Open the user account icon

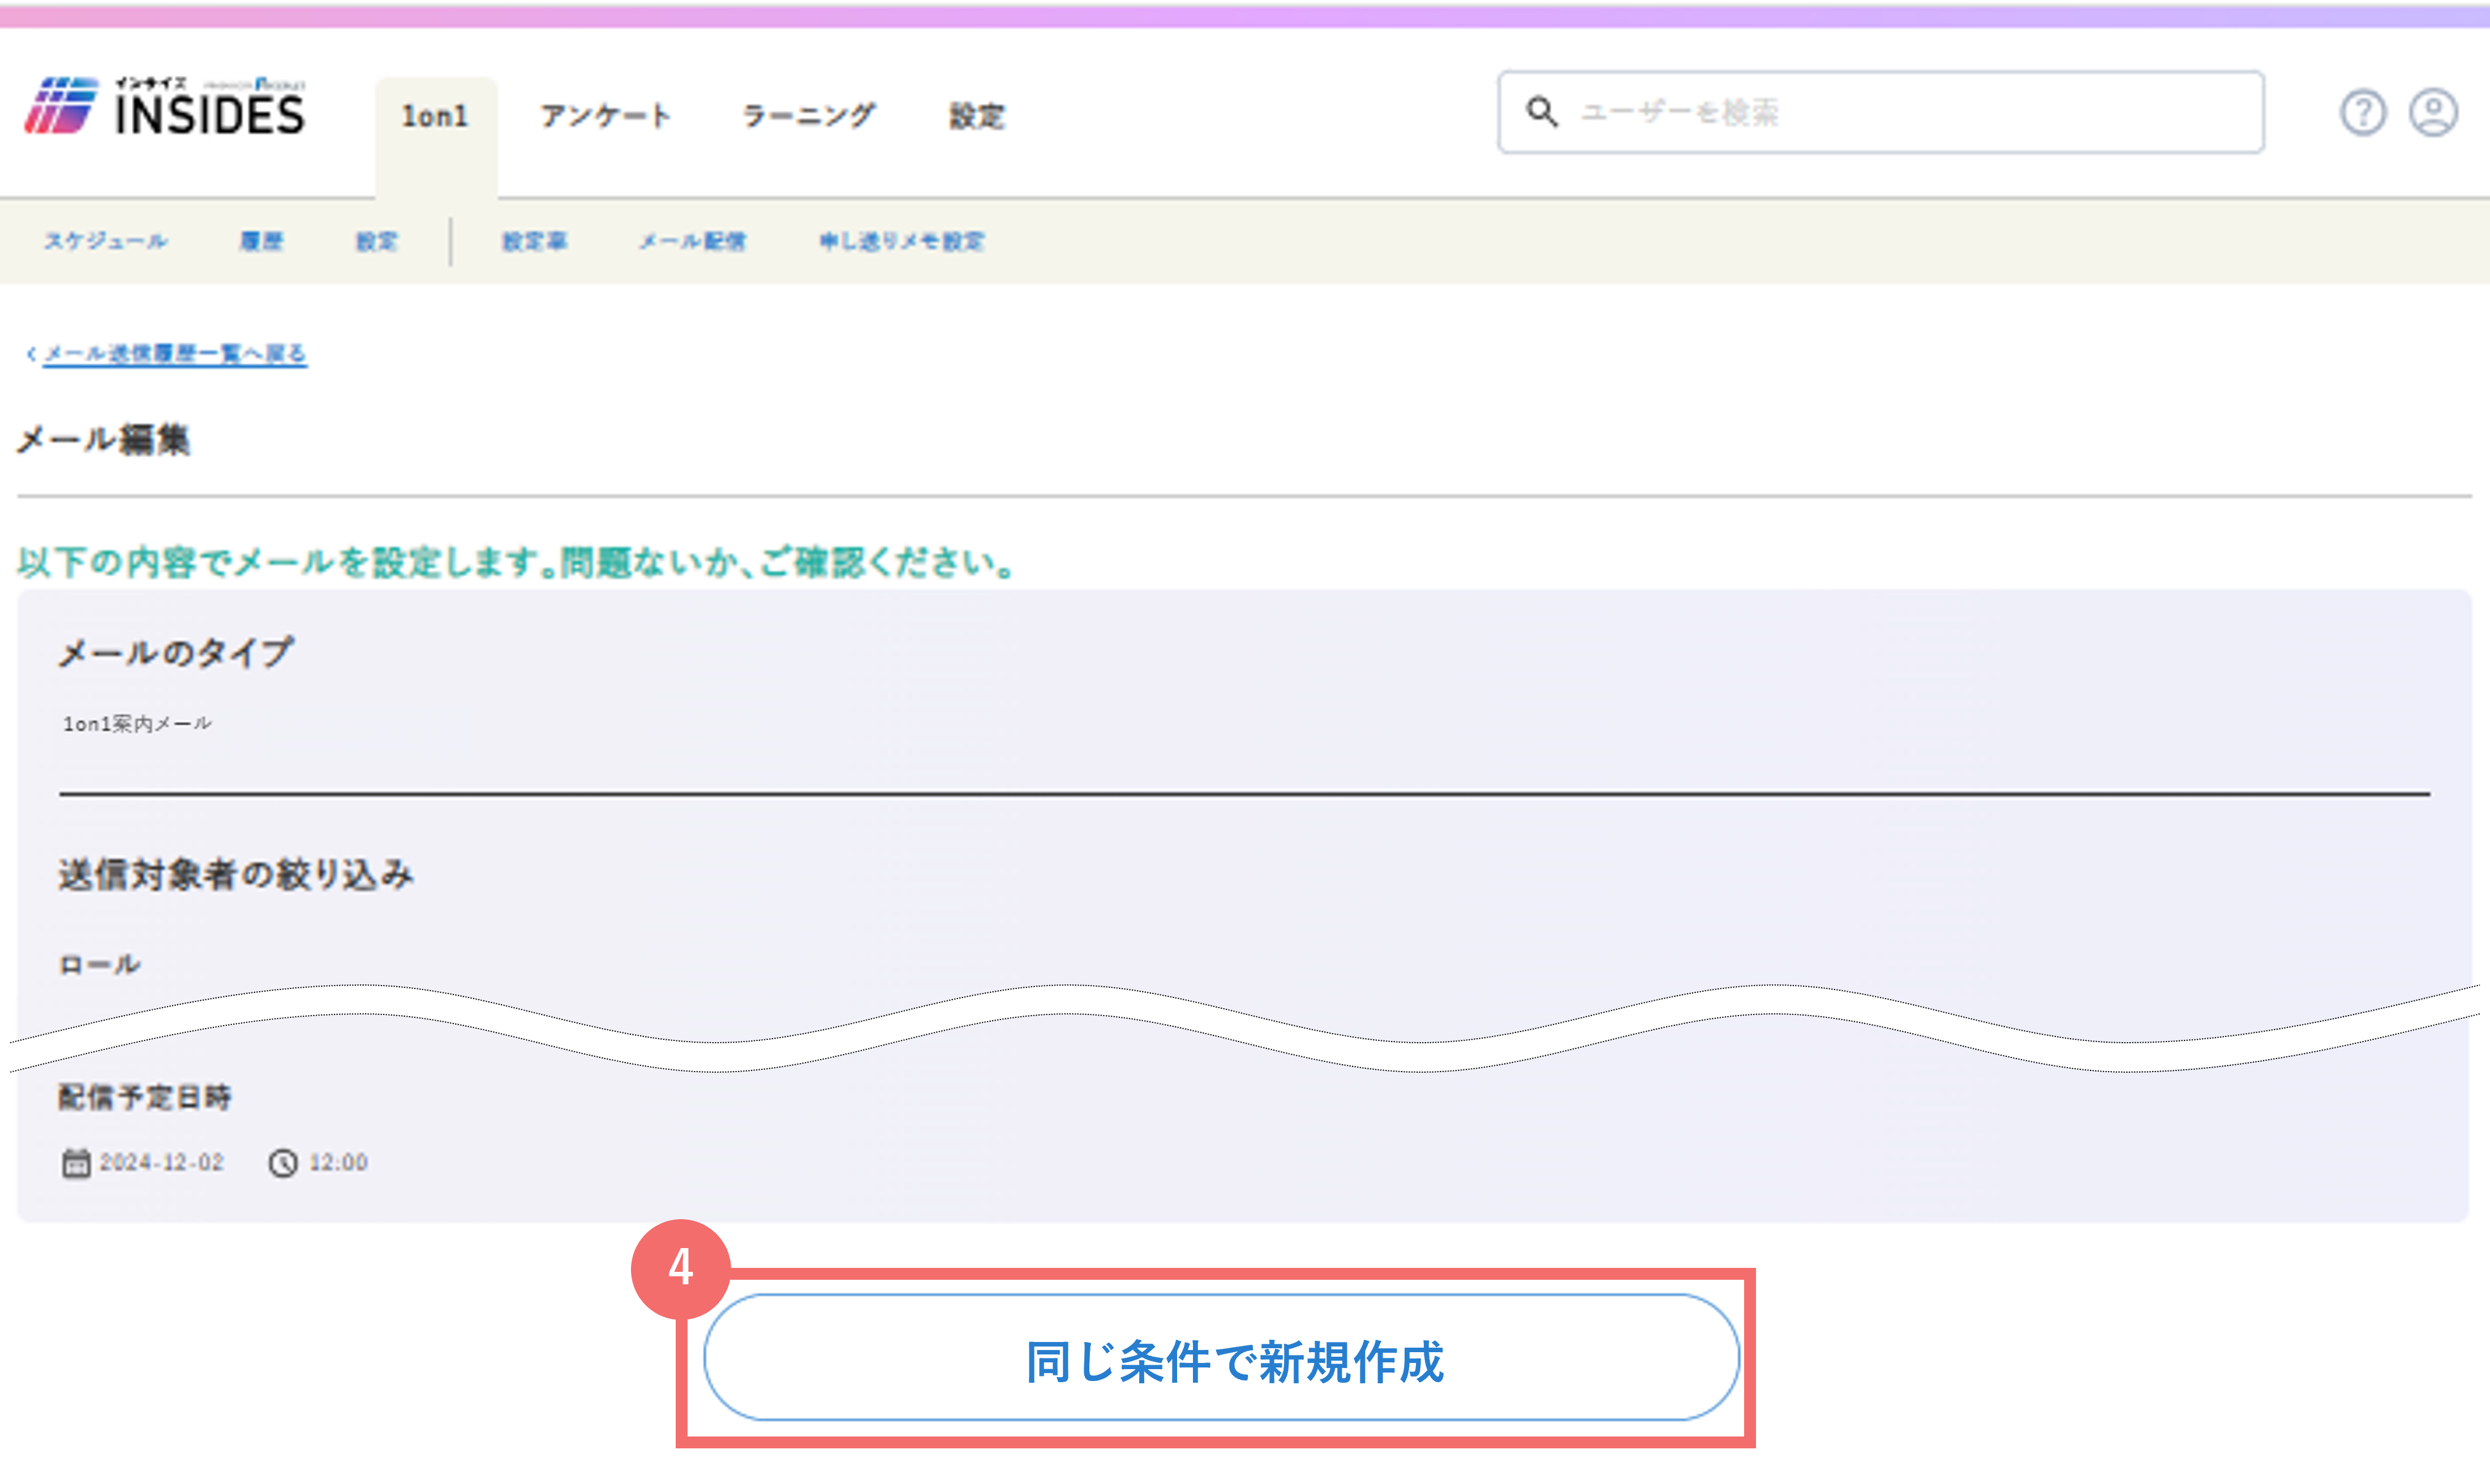click(x=2433, y=112)
